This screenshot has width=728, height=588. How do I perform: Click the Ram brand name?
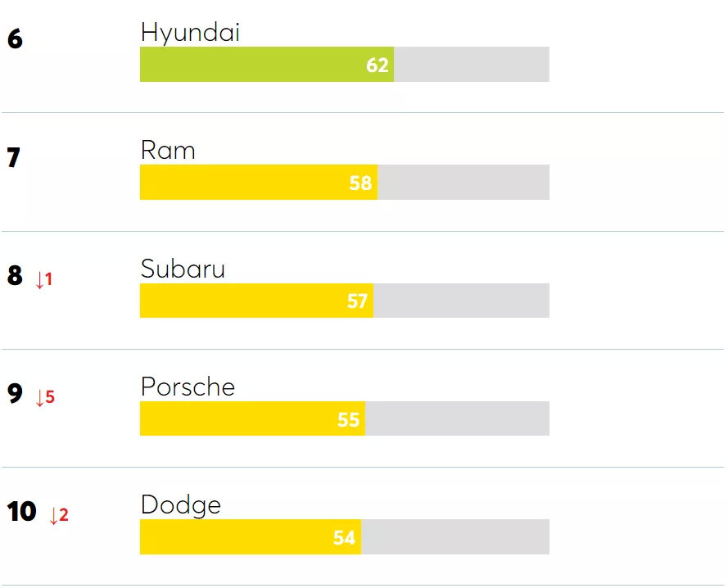pos(168,151)
